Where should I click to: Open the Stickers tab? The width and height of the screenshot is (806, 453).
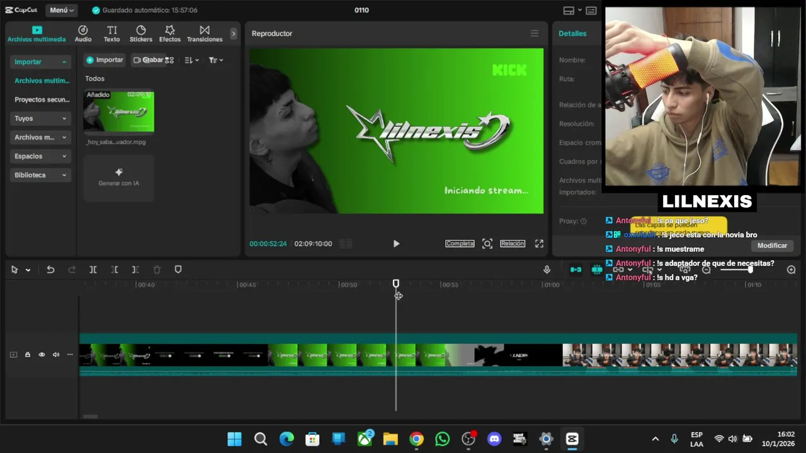click(141, 34)
